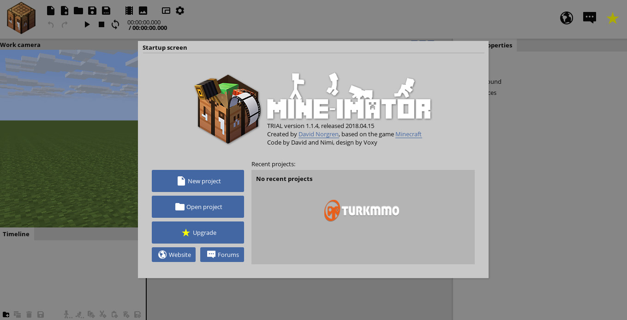Stop the animation with the square stop button
The image size is (627, 320).
pos(102,24)
